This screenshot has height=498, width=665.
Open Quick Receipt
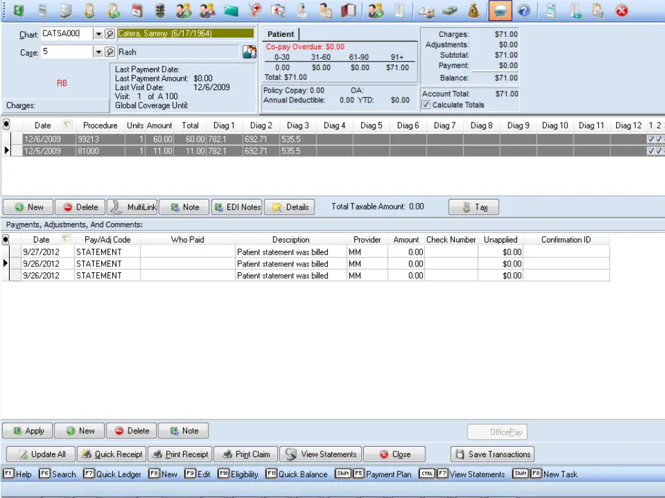pyautogui.click(x=112, y=455)
